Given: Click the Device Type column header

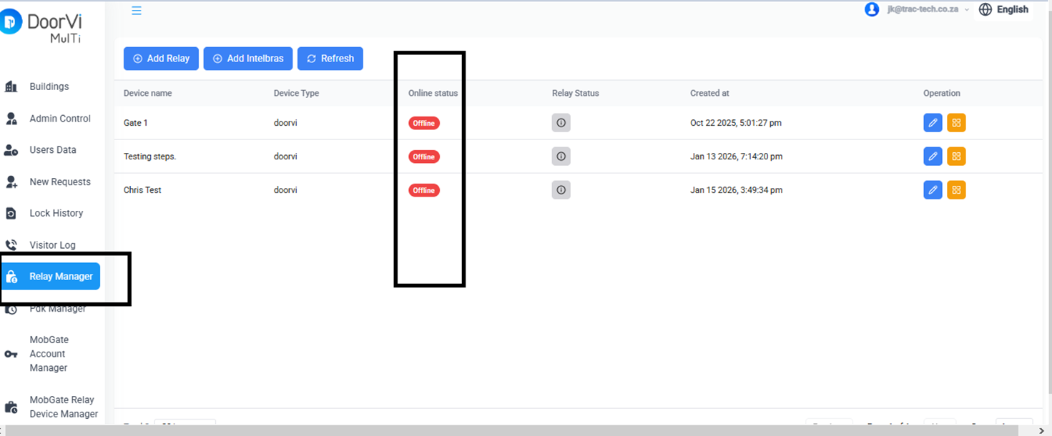Looking at the screenshot, I should point(296,93).
